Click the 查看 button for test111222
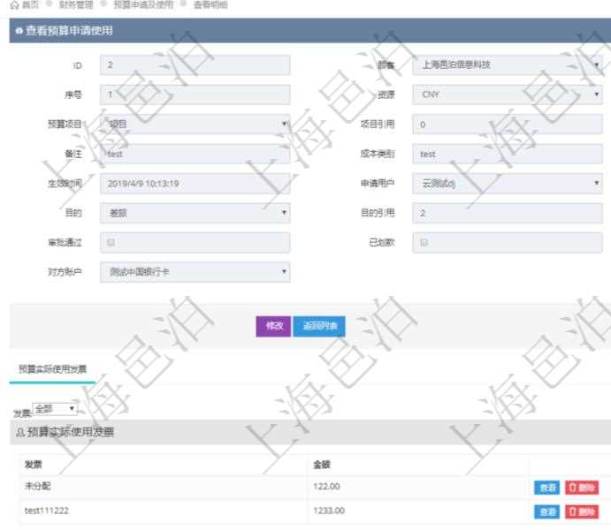Screen dimensions: 611x530 point(547,511)
